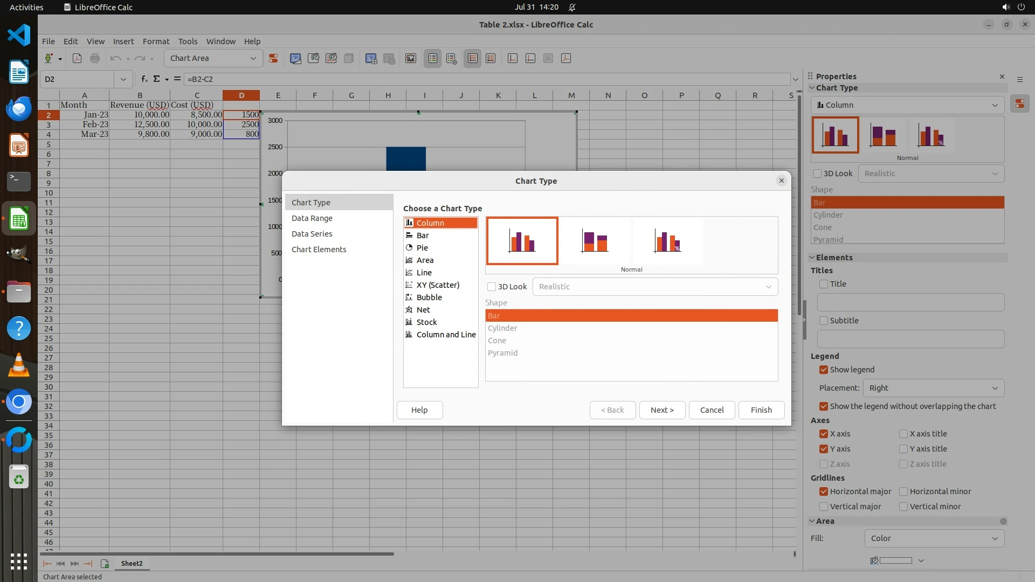Click the Next > button
Screen dimensions: 1035x582
pyautogui.click(x=662, y=410)
